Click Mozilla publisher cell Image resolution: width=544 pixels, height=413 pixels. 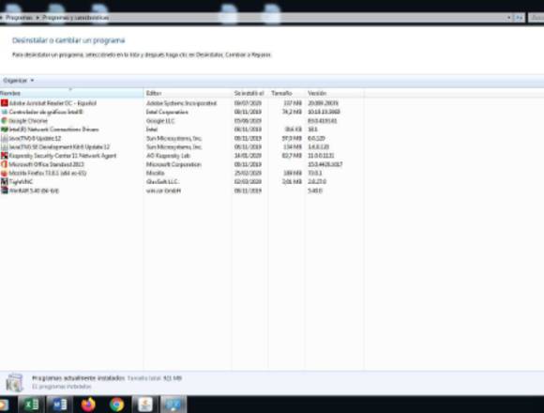(x=155, y=173)
